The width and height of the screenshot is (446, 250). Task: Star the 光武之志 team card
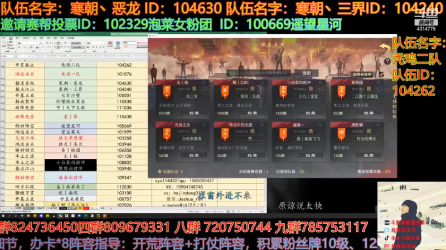click(203, 124)
